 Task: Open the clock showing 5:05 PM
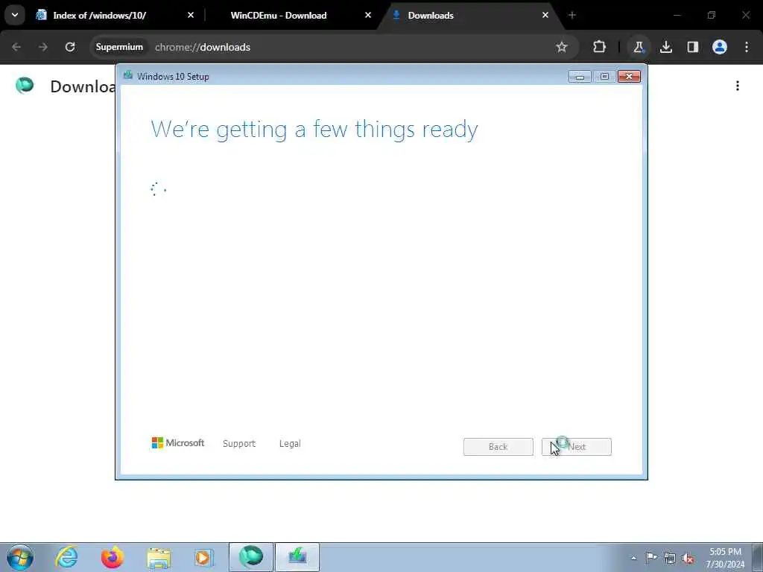click(x=725, y=558)
